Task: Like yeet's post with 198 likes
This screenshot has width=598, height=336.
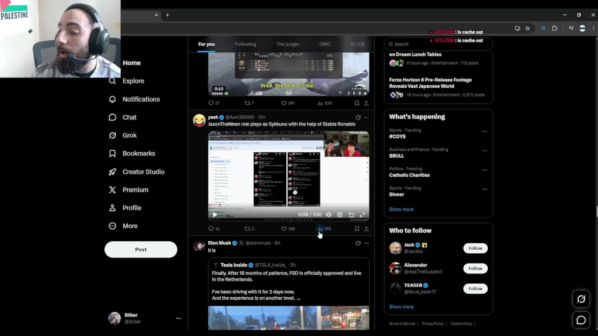Action: point(288,229)
